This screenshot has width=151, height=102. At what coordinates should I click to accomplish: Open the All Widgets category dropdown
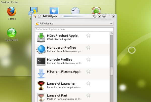tap(74, 23)
